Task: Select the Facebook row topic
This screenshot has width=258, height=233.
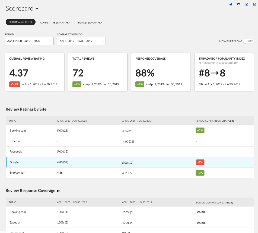Action: (x=16, y=151)
